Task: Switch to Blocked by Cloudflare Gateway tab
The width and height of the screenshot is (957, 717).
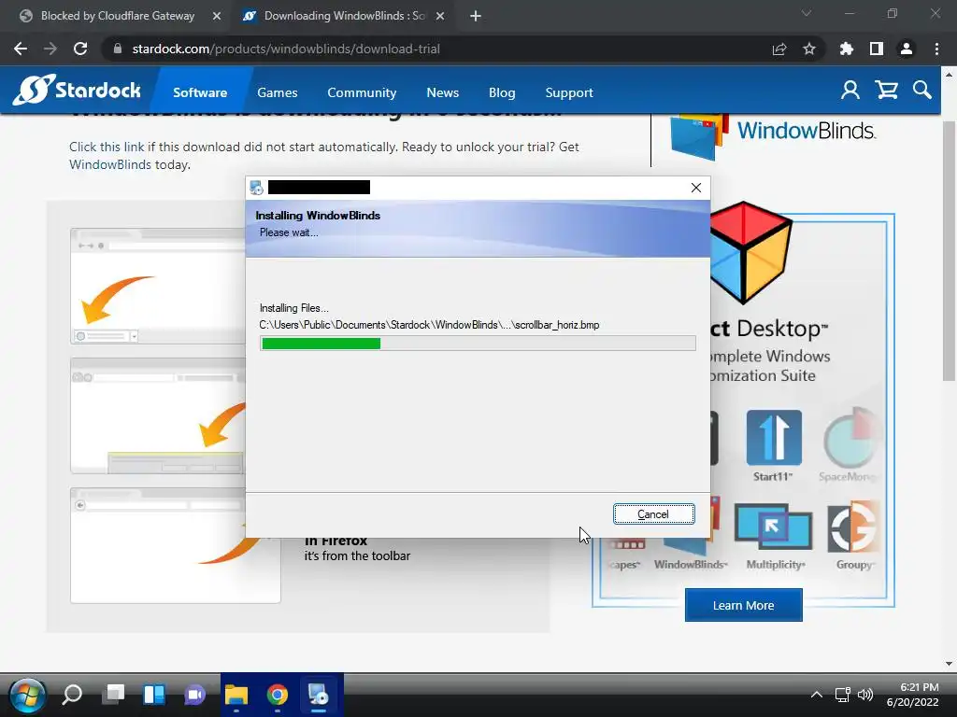Action: click(118, 16)
